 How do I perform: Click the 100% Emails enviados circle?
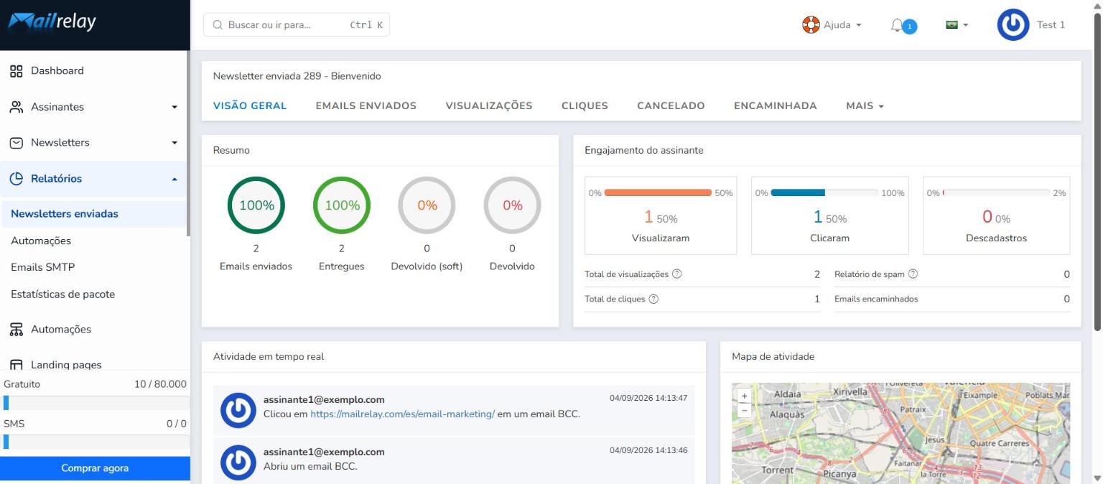pos(256,205)
